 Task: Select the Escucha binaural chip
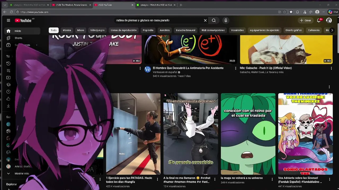pos(186,30)
